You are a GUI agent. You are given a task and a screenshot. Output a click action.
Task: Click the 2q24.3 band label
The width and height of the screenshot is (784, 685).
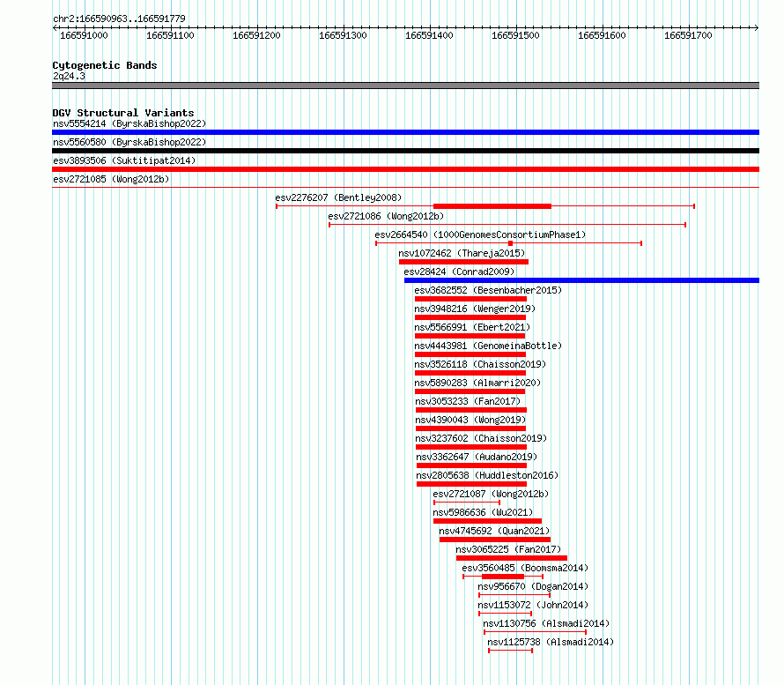tap(69, 76)
